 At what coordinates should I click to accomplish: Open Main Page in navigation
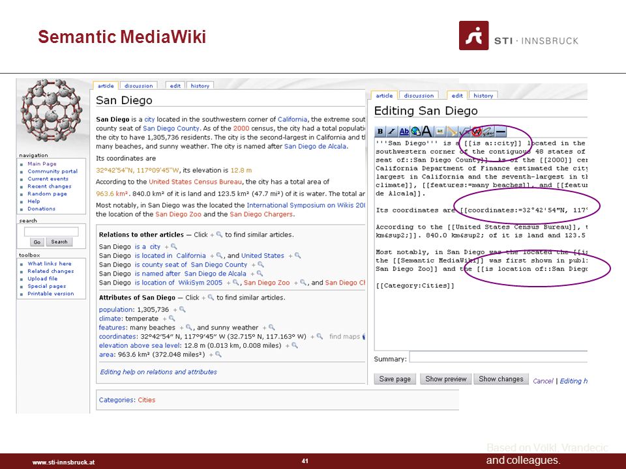click(42, 163)
